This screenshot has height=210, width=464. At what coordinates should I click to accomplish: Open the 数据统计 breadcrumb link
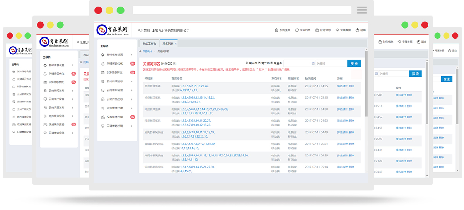coord(147,51)
